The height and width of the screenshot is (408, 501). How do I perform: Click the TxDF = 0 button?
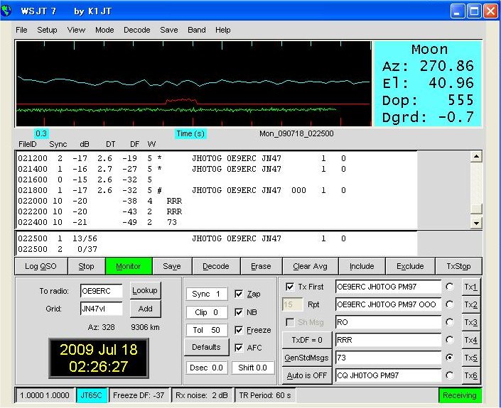click(307, 340)
